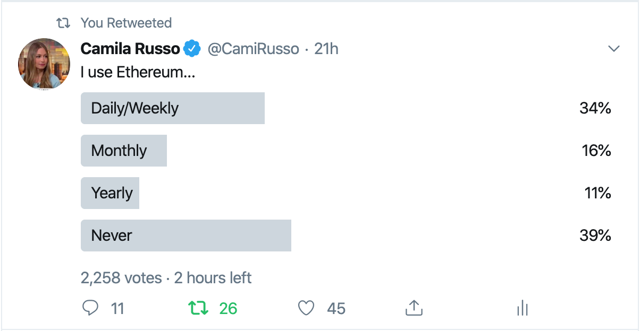Viewport: 640px width, 331px height.
Task: Click the 45 likes count
Action: click(336, 309)
